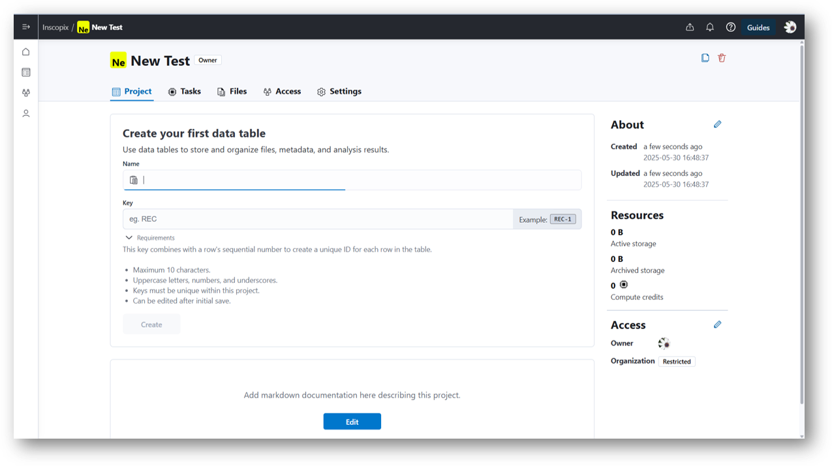Click the 'Archived storage' label
Viewport: 832px width, 466px height.
coord(638,270)
